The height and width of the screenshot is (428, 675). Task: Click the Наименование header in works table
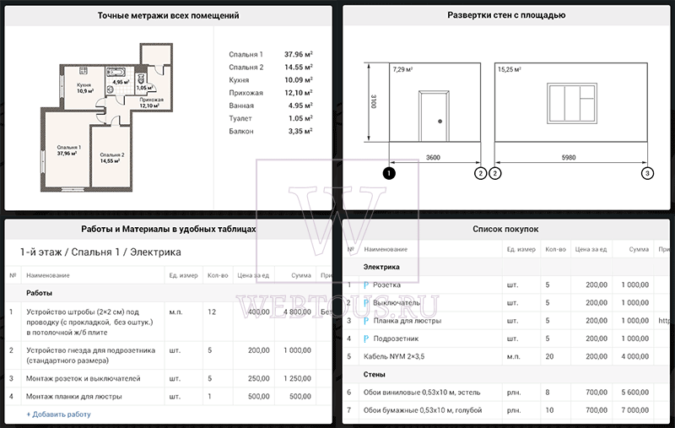click(48, 275)
